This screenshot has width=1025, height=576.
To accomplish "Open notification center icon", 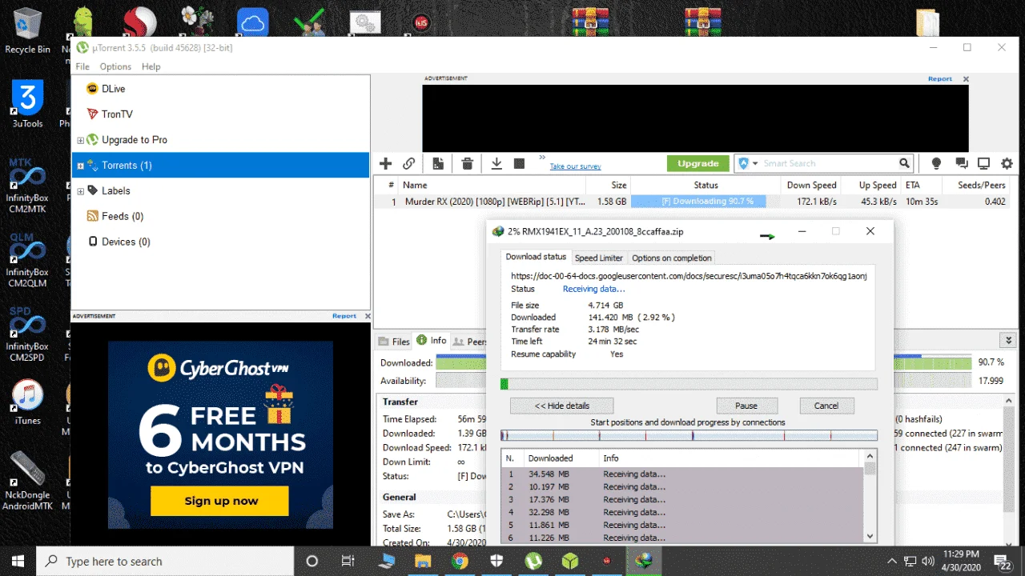I will [x=1003, y=561].
